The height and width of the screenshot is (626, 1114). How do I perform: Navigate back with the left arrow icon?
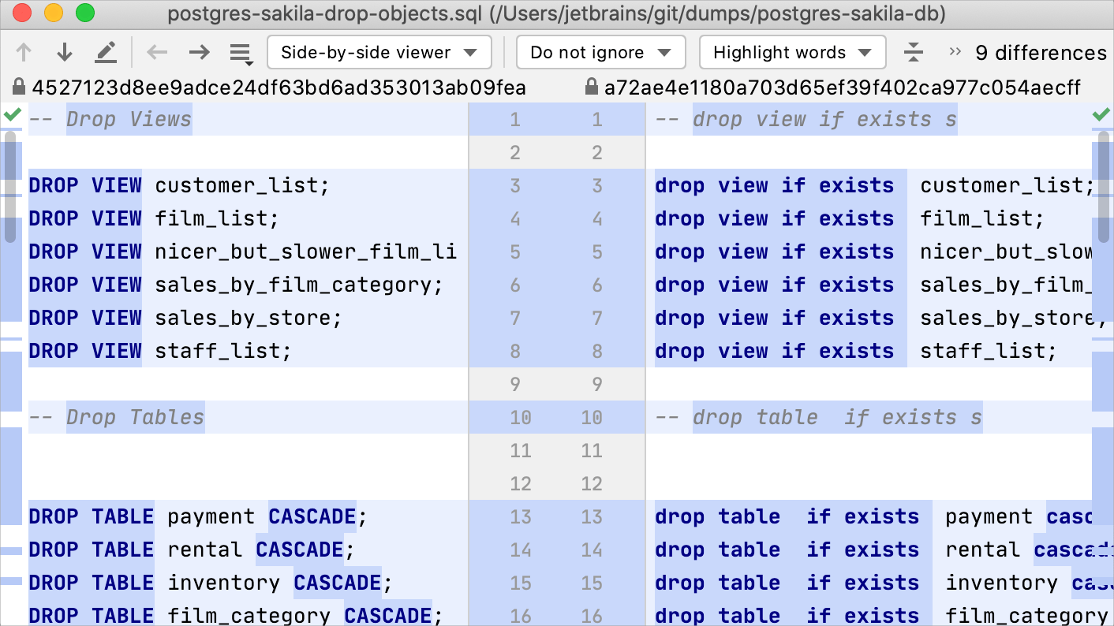click(x=157, y=52)
